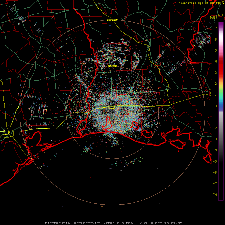Click the 100 NMI range ring label

tap(112, 20)
